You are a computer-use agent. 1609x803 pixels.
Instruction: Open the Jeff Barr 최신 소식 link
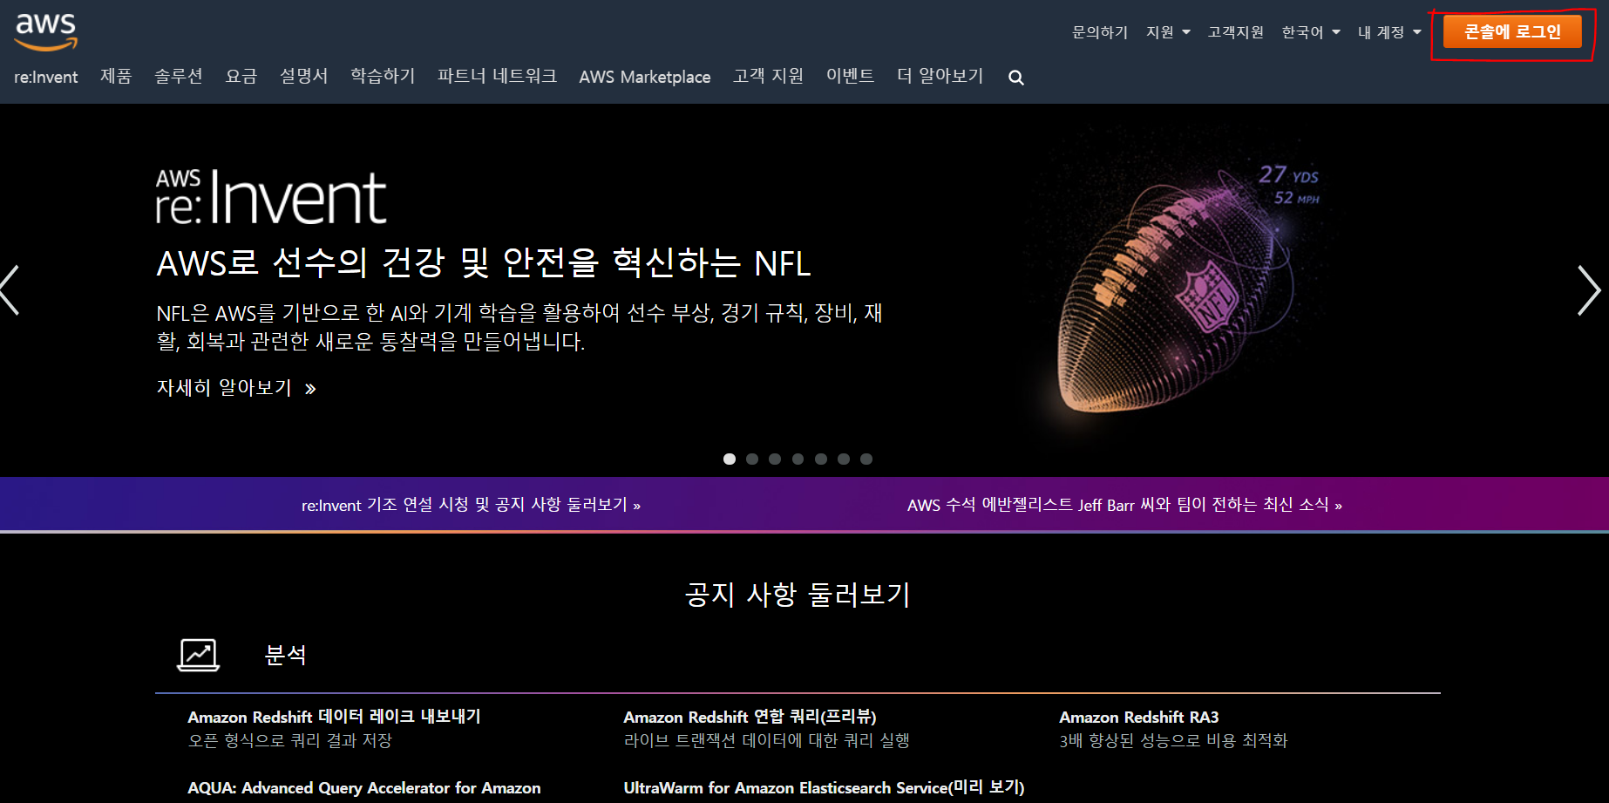pyautogui.click(x=1124, y=505)
